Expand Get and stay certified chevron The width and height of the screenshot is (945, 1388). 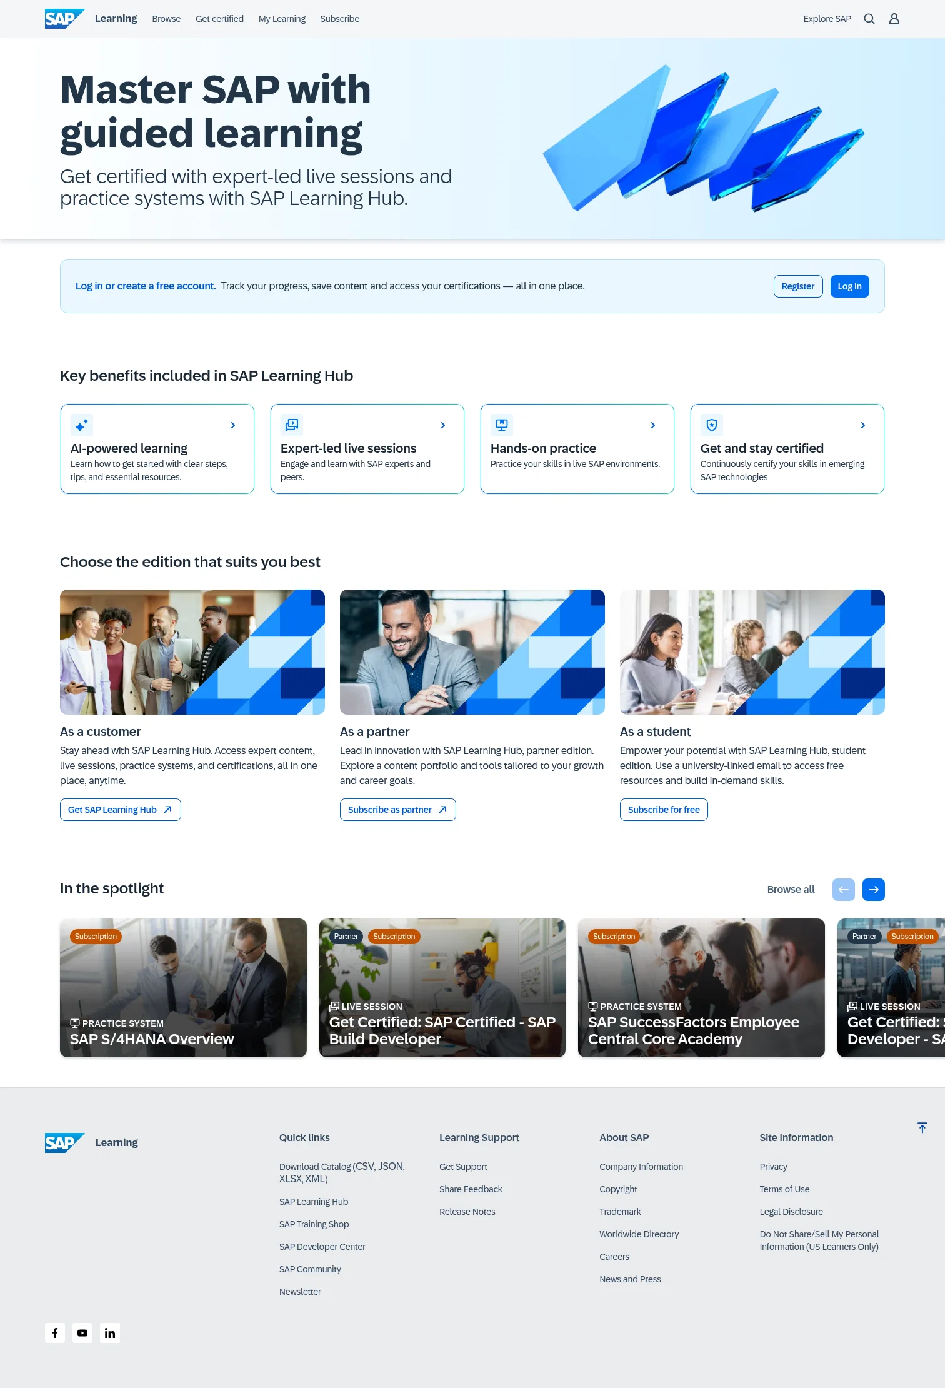[x=863, y=425]
